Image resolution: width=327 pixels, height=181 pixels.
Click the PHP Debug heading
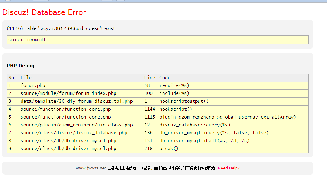pos(20,66)
